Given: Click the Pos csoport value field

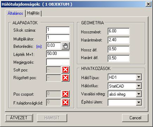Looking at the screenshot, I should click(x=54, y=94).
